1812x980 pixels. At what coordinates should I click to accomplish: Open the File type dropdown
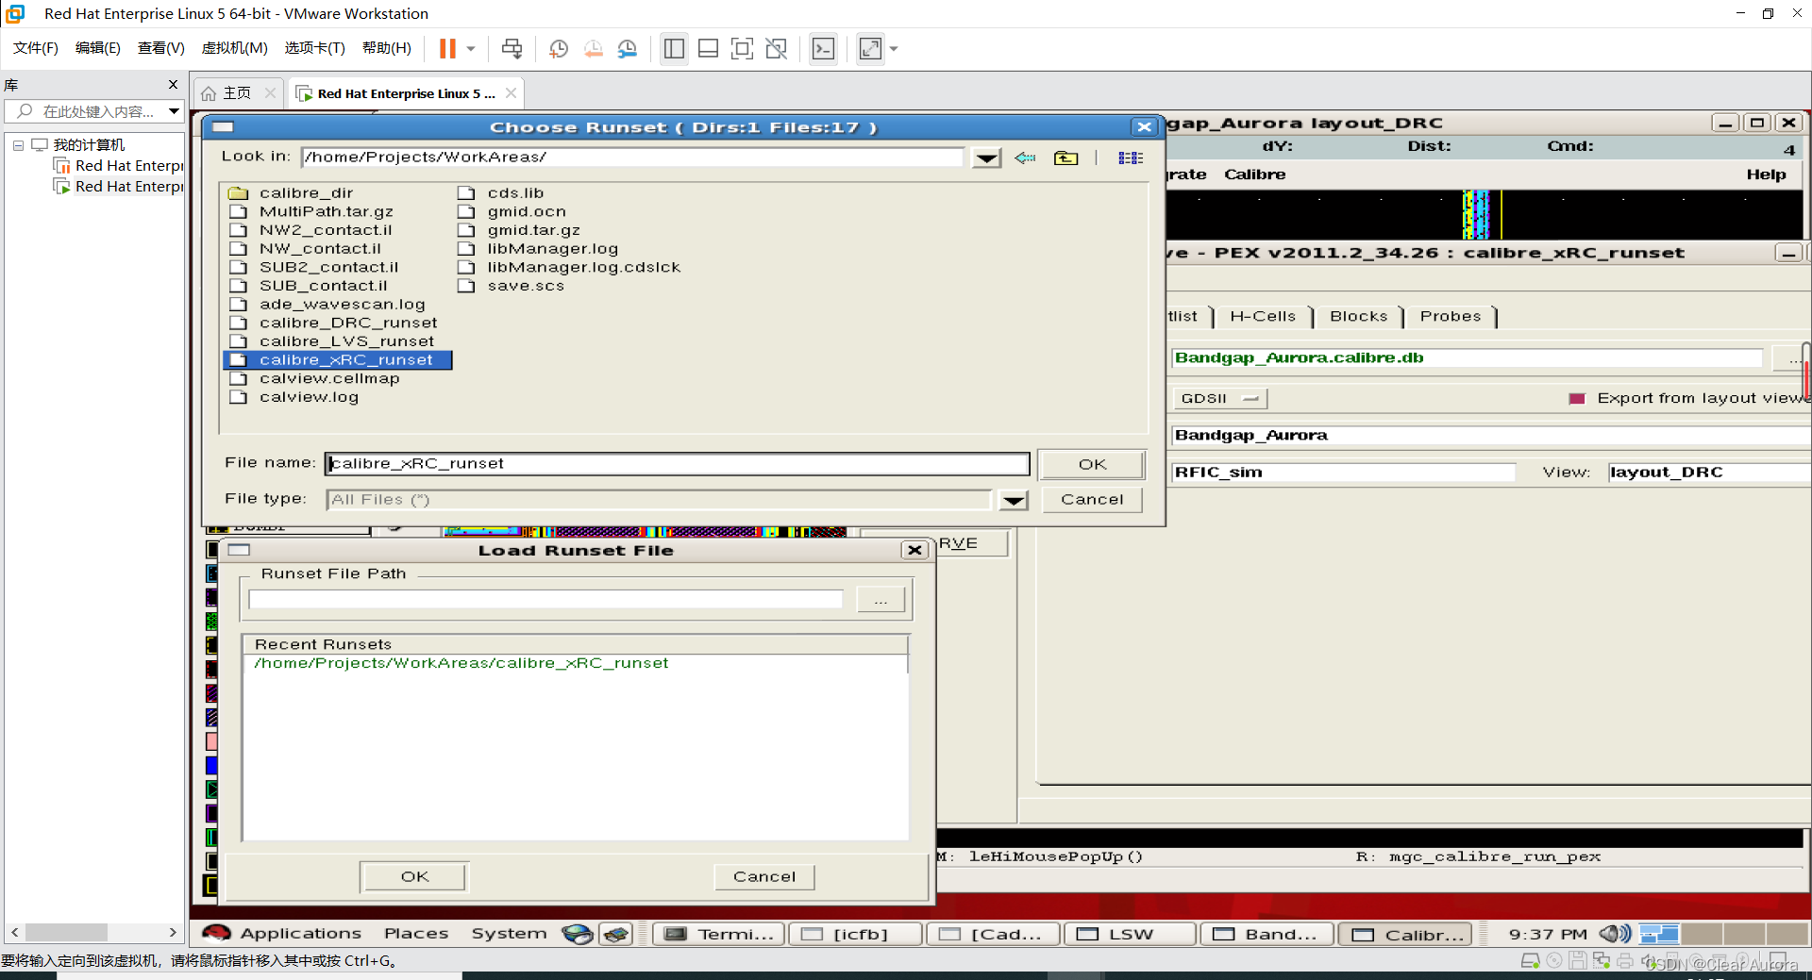[x=1014, y=500]
